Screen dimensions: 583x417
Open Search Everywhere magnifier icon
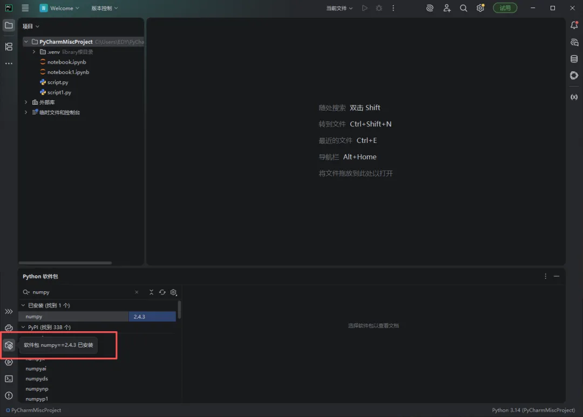click(x=463, y=8)
